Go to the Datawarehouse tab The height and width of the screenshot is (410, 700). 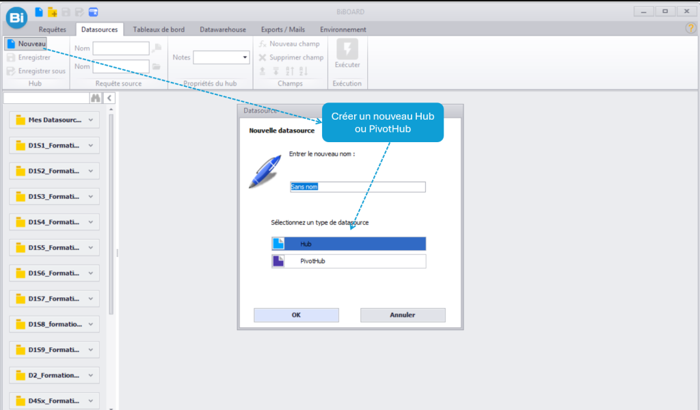(x=223, y=29)
